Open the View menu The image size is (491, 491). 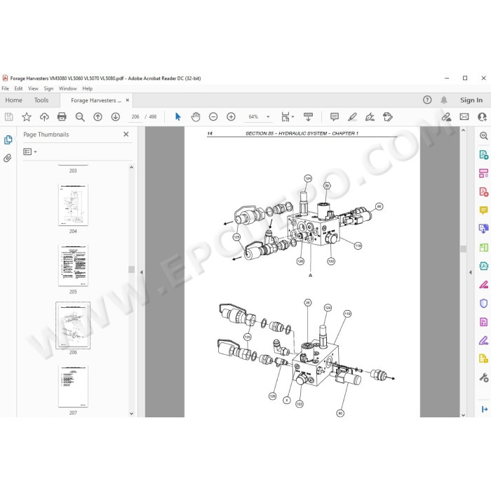[33, 88]
